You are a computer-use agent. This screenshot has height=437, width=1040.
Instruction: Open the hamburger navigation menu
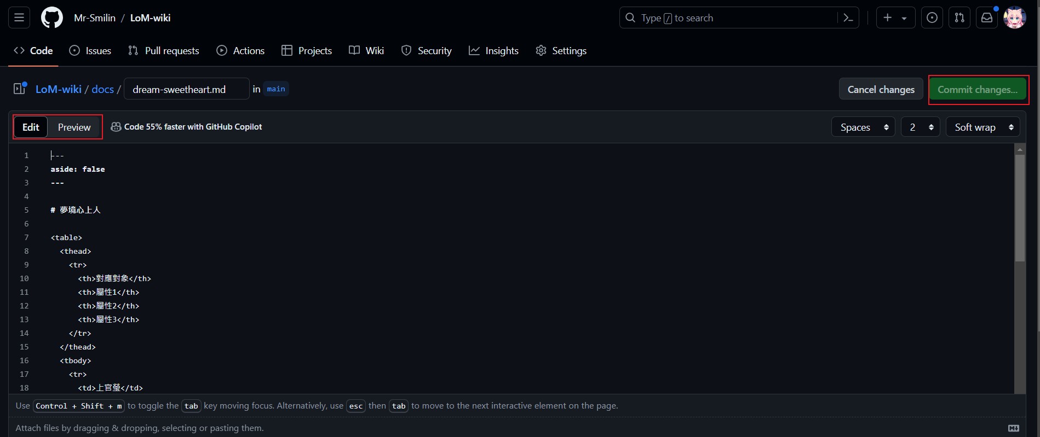tap(19, 18)
